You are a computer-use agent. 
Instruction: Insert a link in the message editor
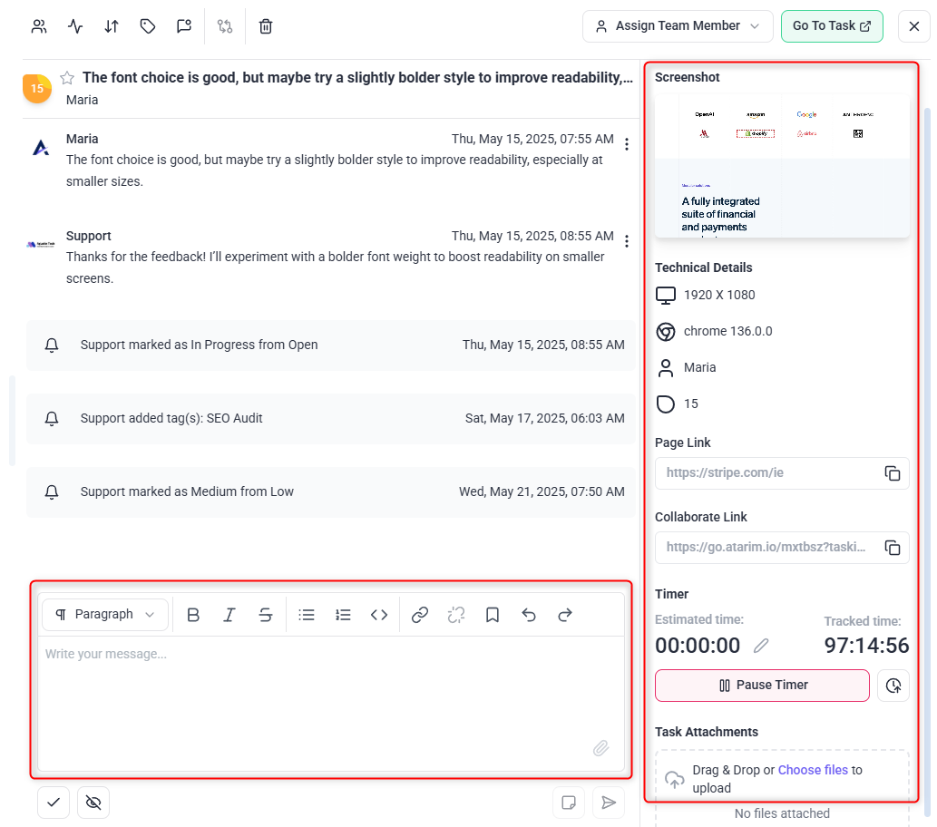point(420,615)
